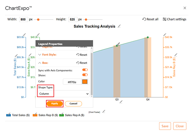Close the ChartExpo dialog with X
The width and height of the screenshot is (194, 136).
pos(185,8)
